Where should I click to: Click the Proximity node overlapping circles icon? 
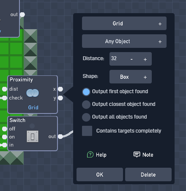33,93
